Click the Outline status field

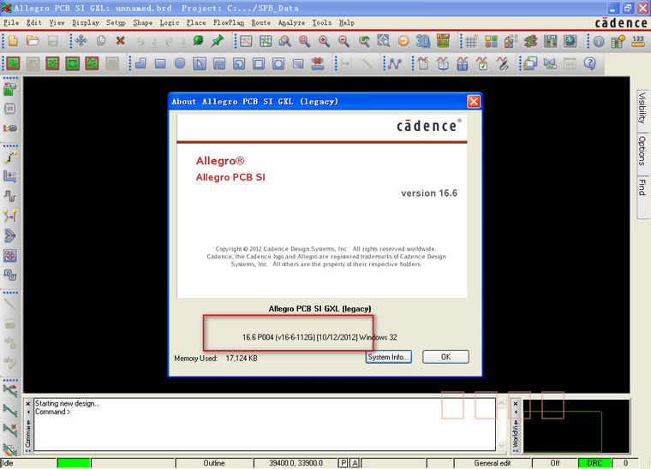pyautogui.click(x=214, y=463)
